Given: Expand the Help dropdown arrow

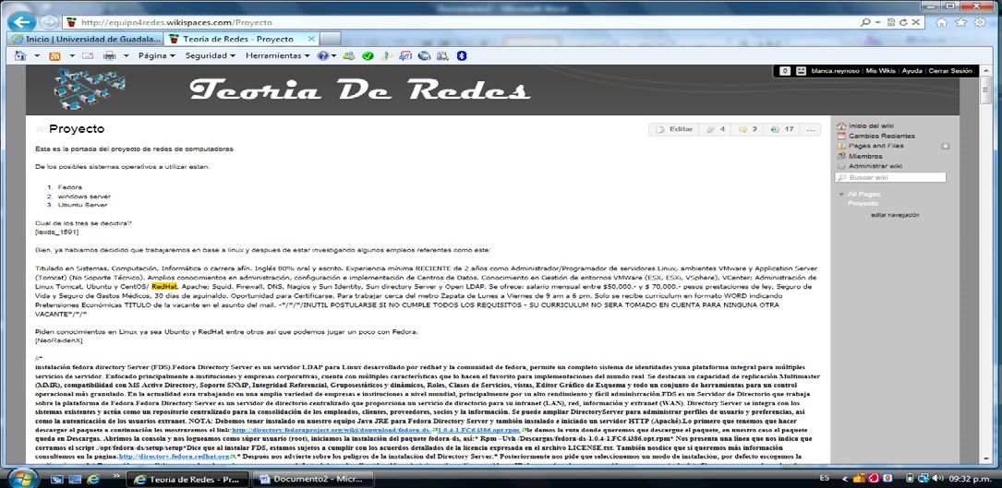Looking at the screenshot, I should coord(334,55).
